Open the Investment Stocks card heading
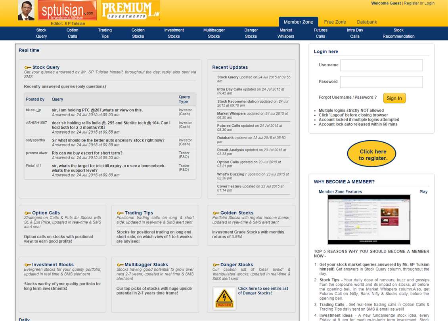The width and height of the screenshot is (448, 321). (53, 265)
